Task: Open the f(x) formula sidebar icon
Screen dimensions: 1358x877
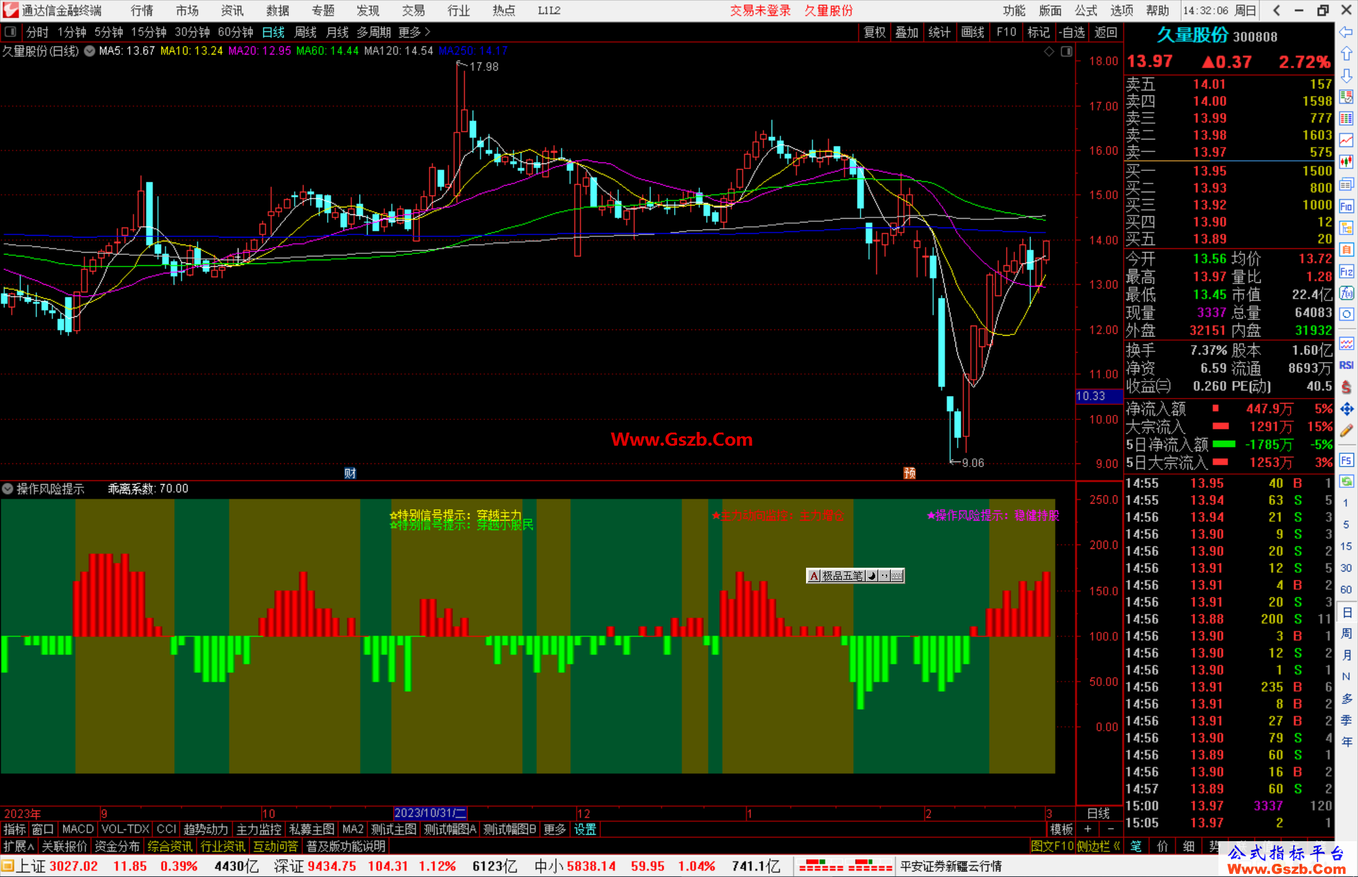Action: (x=1346, y=293)
